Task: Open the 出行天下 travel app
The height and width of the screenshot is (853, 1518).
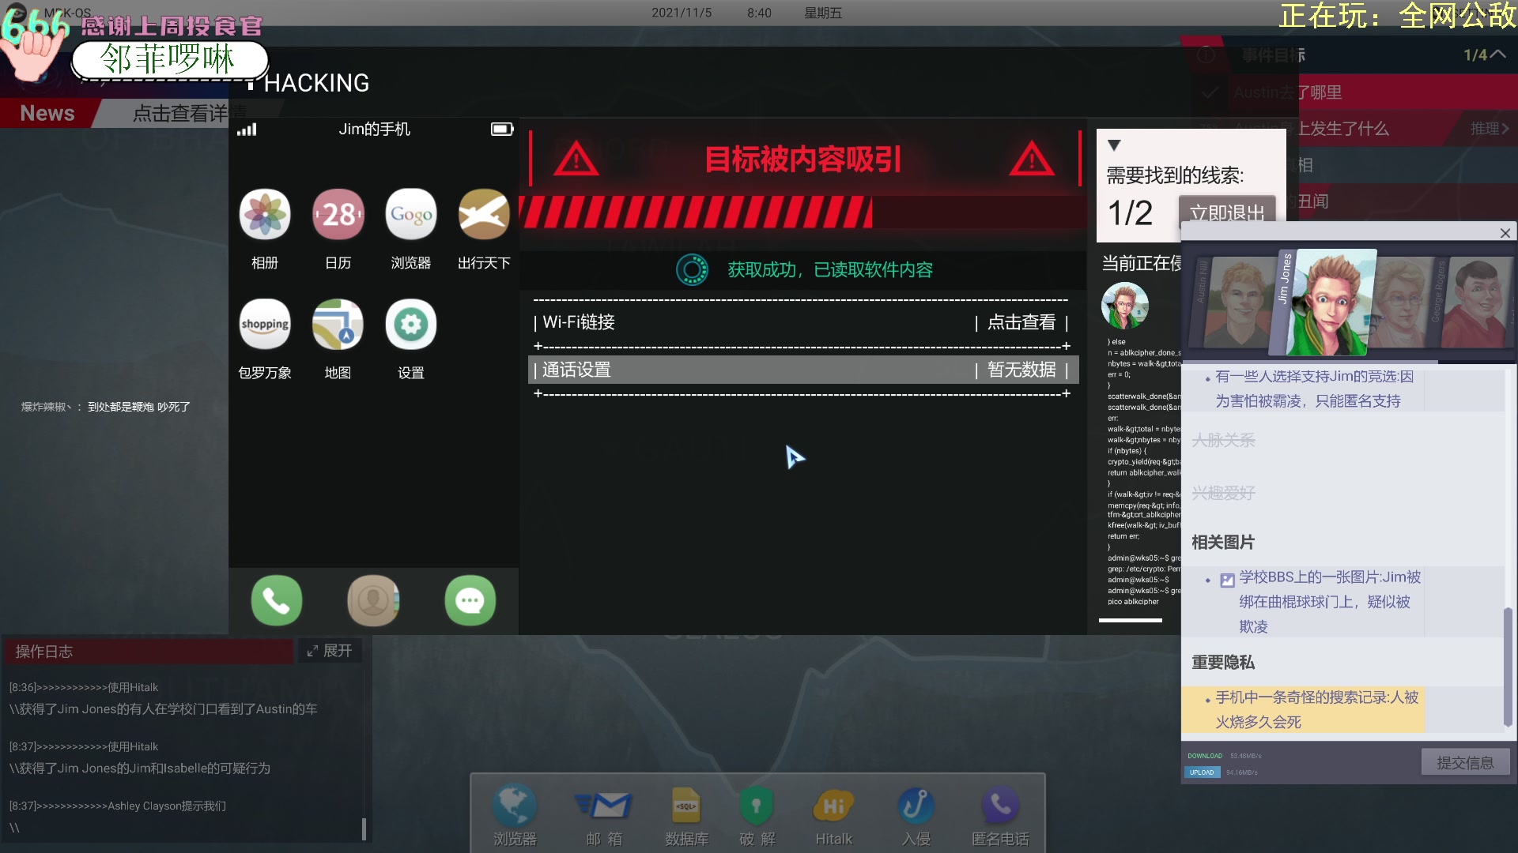Action: pyautogui.click(x=484, y=214)
